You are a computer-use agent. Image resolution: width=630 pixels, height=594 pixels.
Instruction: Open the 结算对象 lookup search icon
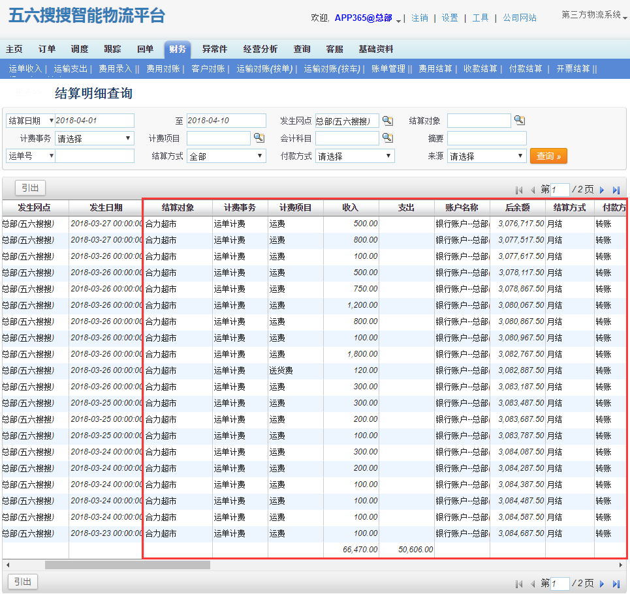[x=520, y=120]
